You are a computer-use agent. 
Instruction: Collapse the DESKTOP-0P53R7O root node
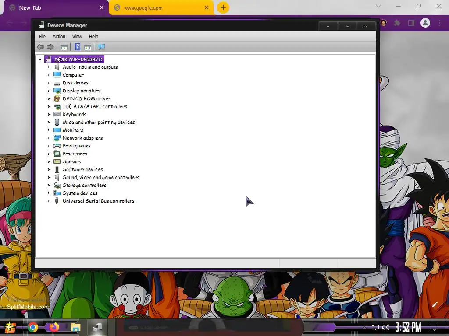[x=40, y=59]
